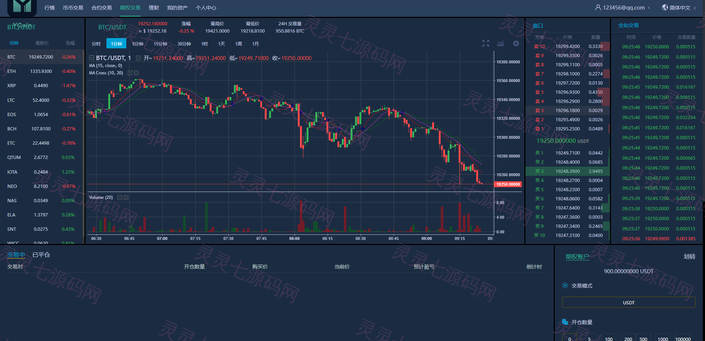705x341 pixels.
Task: Expand the account email dropdown arrow
Action: coord(649,8)
